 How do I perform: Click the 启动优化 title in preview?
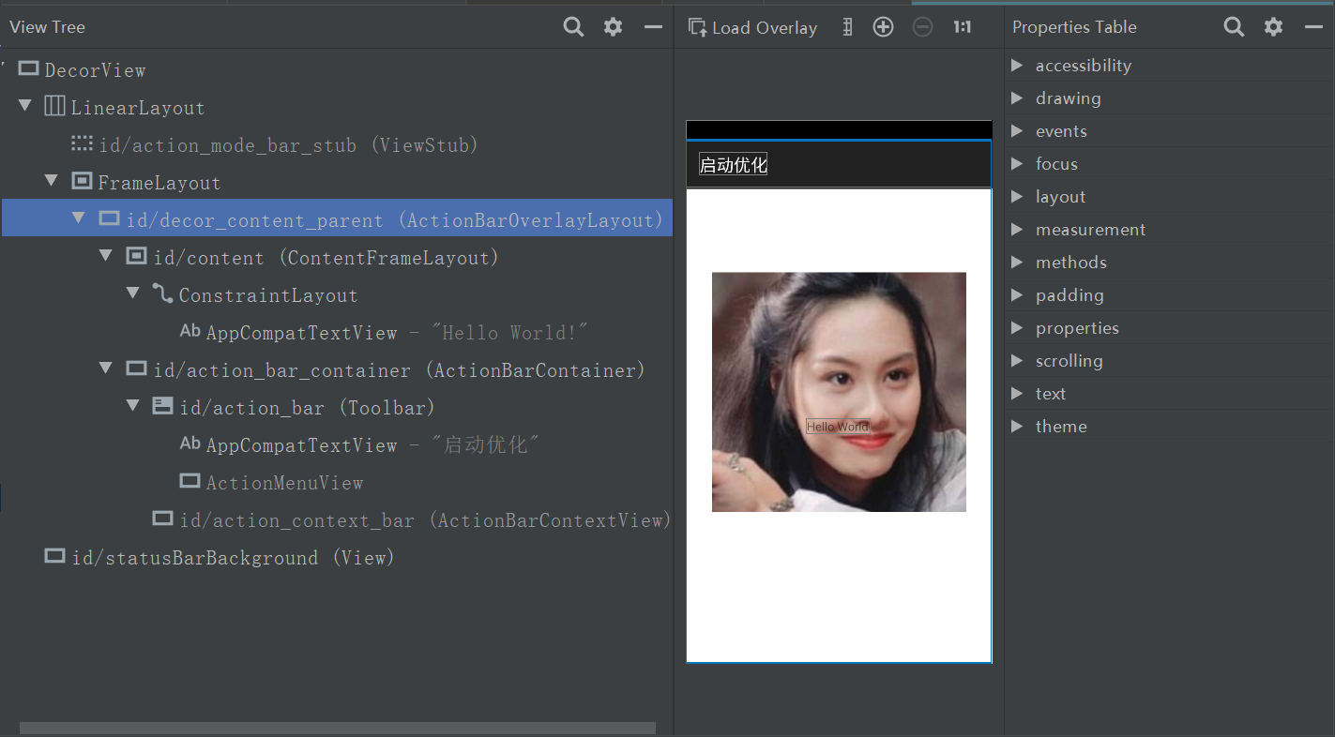coord(734,165)
